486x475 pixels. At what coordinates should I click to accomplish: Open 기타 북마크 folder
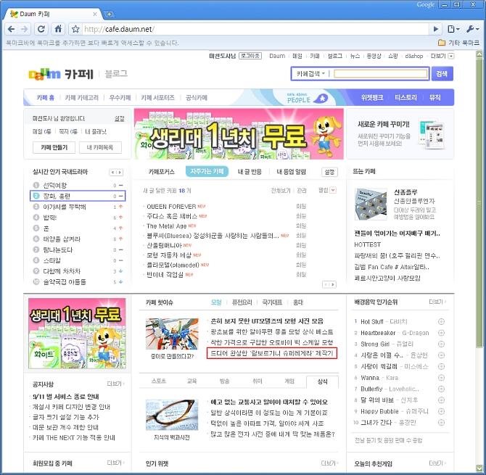[x=459, y=43]
